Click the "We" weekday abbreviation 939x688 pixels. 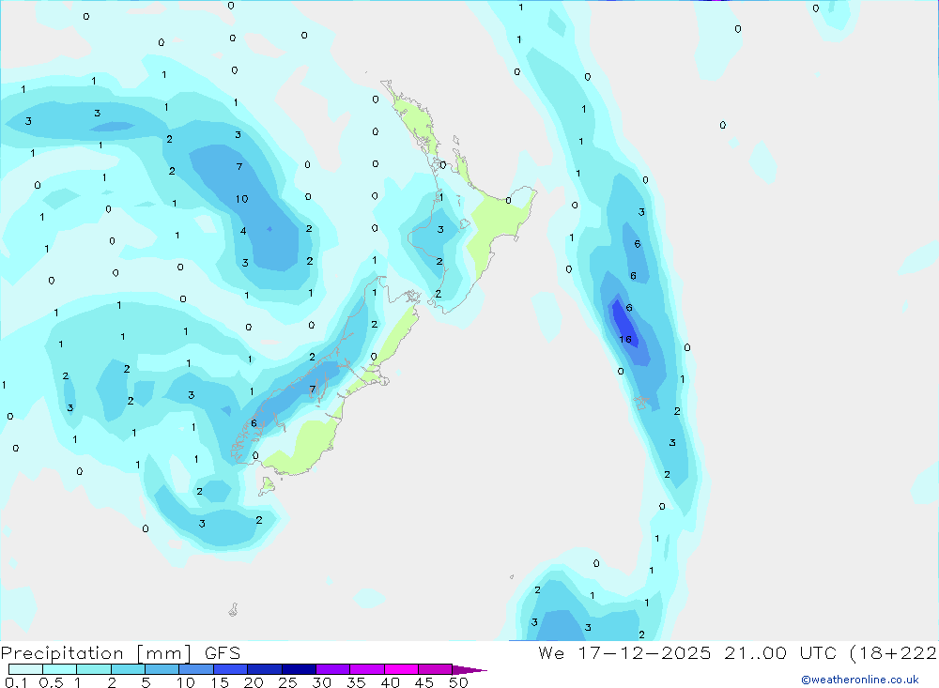click(551, 652)
